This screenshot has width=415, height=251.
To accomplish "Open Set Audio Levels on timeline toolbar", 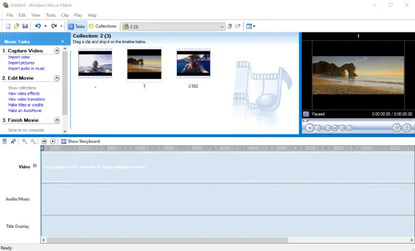I will [x=4, y=141].
